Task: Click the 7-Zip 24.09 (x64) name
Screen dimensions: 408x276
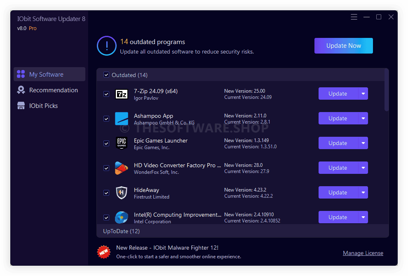Action: click(156, 91)
